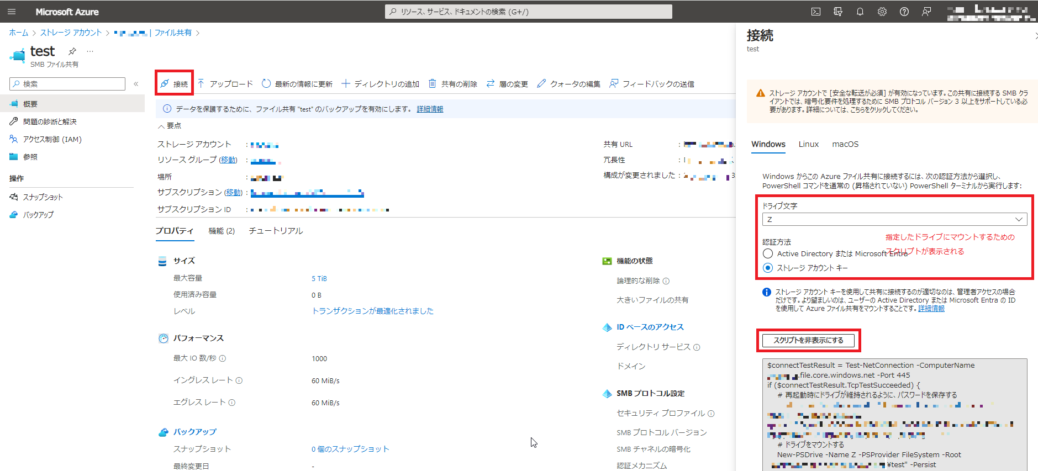Click トランザクションが最適化されました tier link
This screenshot has height=471, width=1038.
pyautogui.click(x=373, y=311)
